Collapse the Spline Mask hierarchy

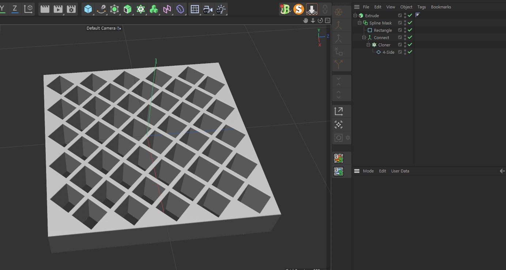(x=359, y=23)
